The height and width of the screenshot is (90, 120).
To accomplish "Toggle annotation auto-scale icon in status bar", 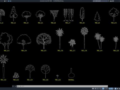I will (117, 88).
